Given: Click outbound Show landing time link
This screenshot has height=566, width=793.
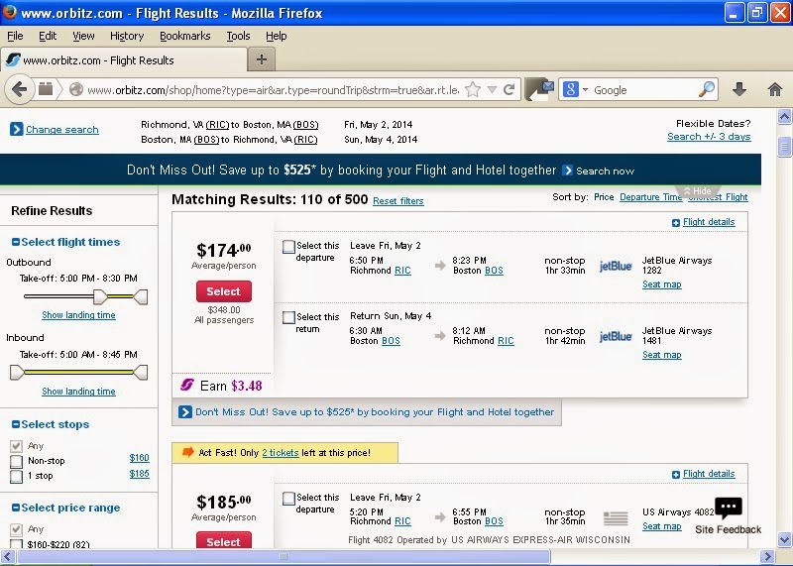Looking at the screenshot, I should [x=78, y=315].
